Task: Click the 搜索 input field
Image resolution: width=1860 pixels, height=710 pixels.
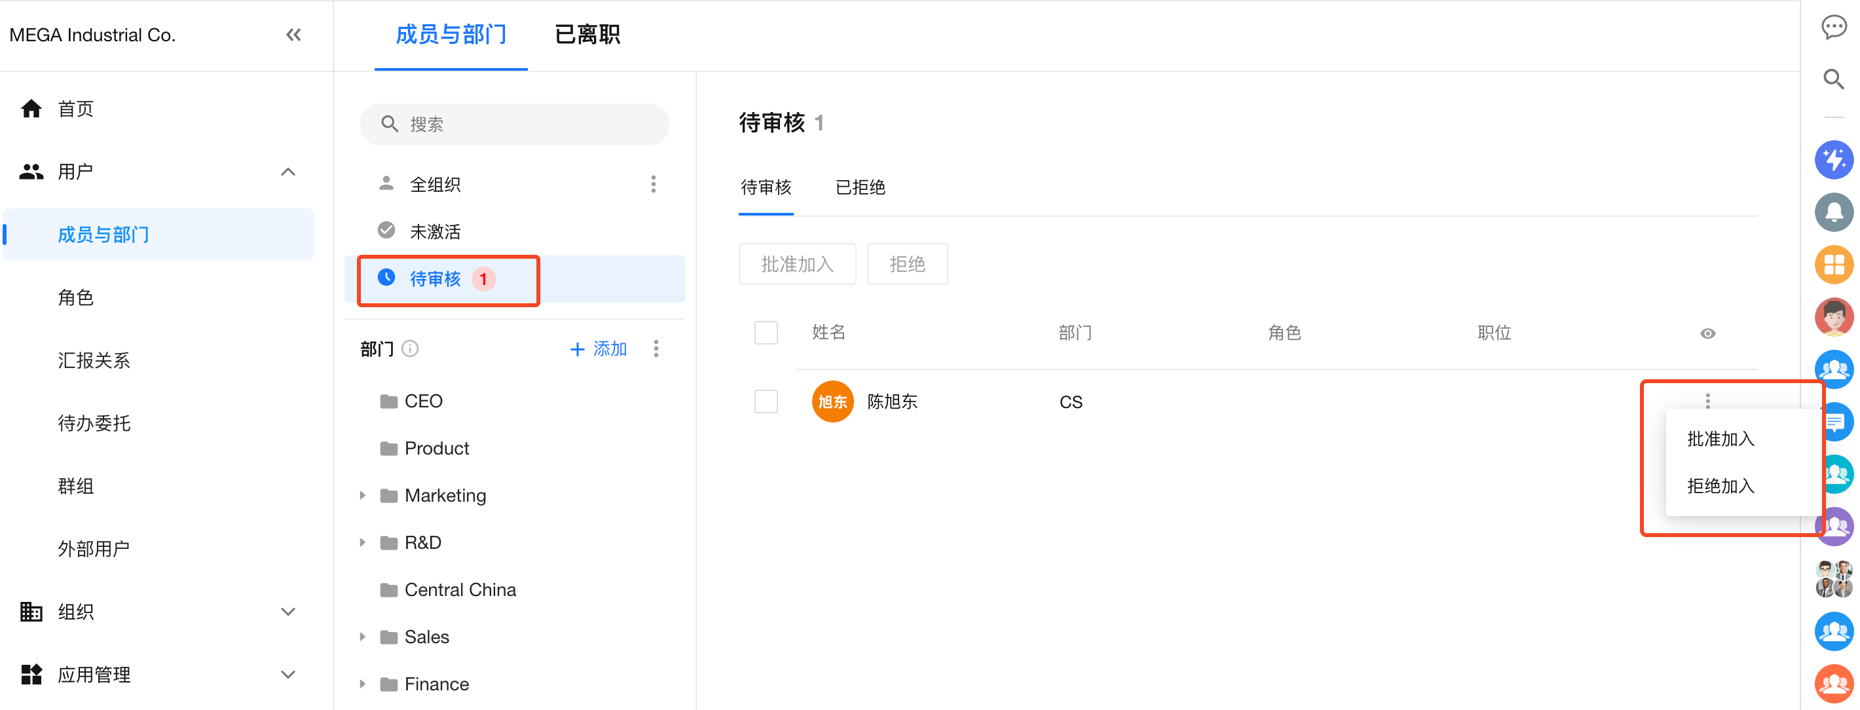Action: (x=514, y=124)
